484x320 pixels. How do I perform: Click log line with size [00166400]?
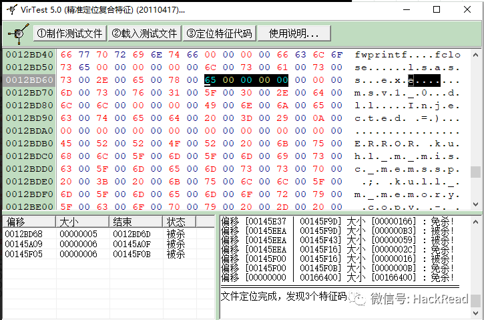(337, 277)
